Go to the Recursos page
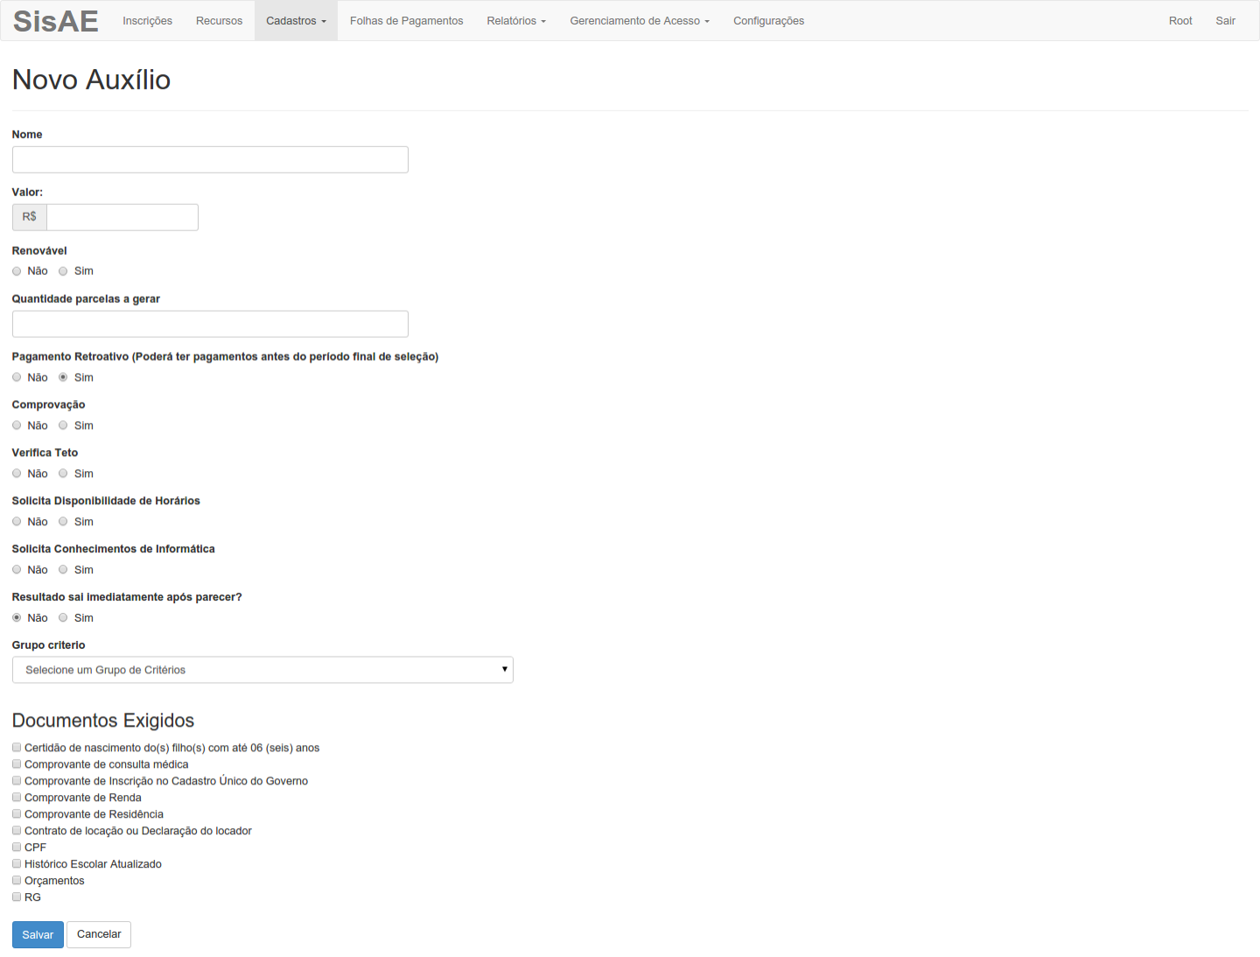 (219, 21)
